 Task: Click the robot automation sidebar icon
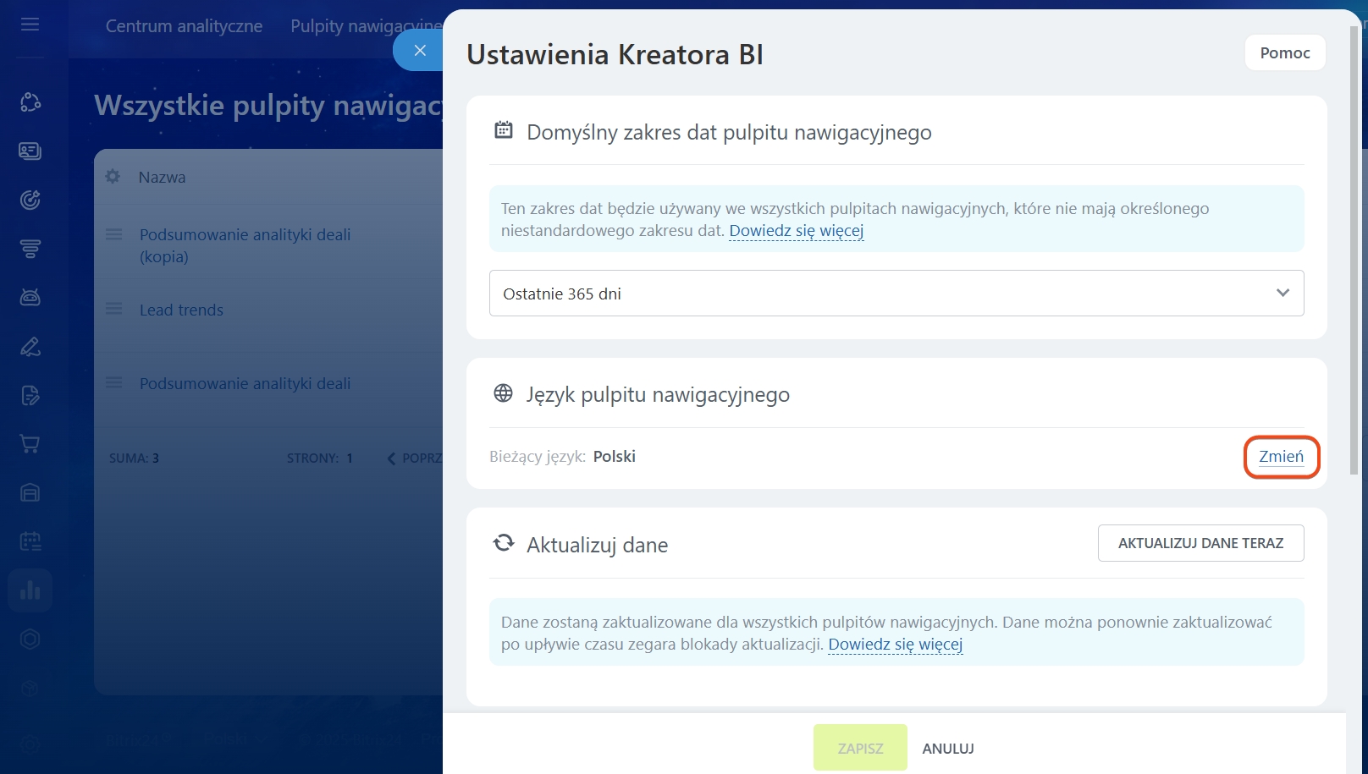[x=30, y=297]
